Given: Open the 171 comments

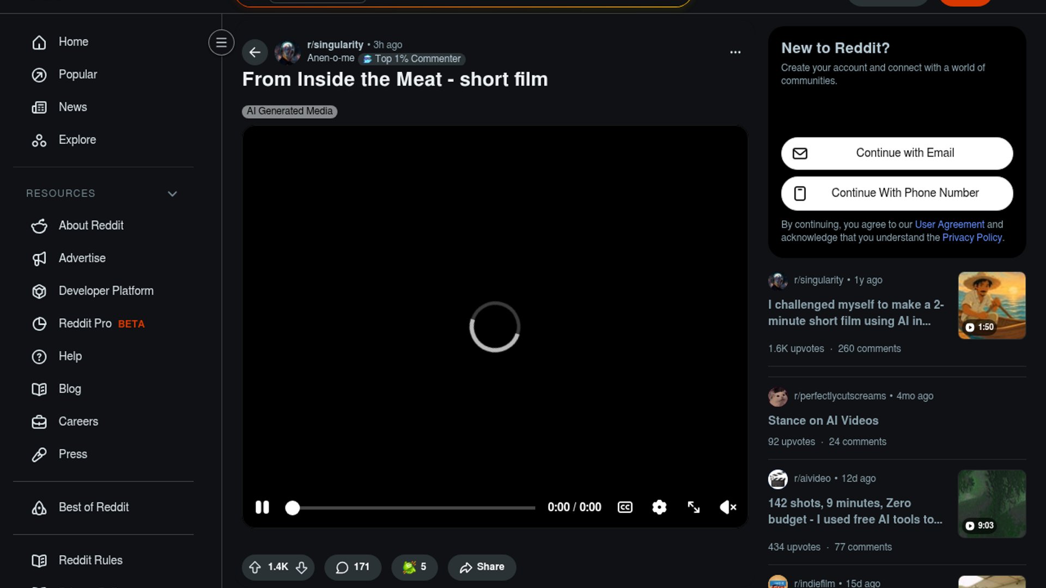Looking at the screenshot, I should coord(352,567).
